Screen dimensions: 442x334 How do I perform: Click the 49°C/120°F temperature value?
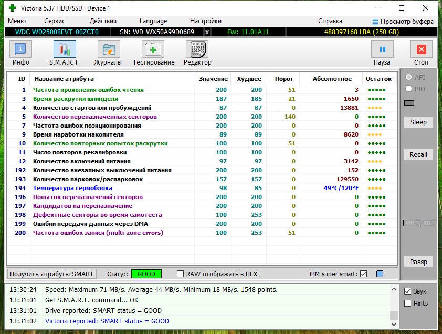341,188
